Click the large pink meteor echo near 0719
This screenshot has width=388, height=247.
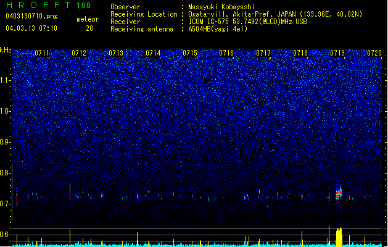click(339, 193)
